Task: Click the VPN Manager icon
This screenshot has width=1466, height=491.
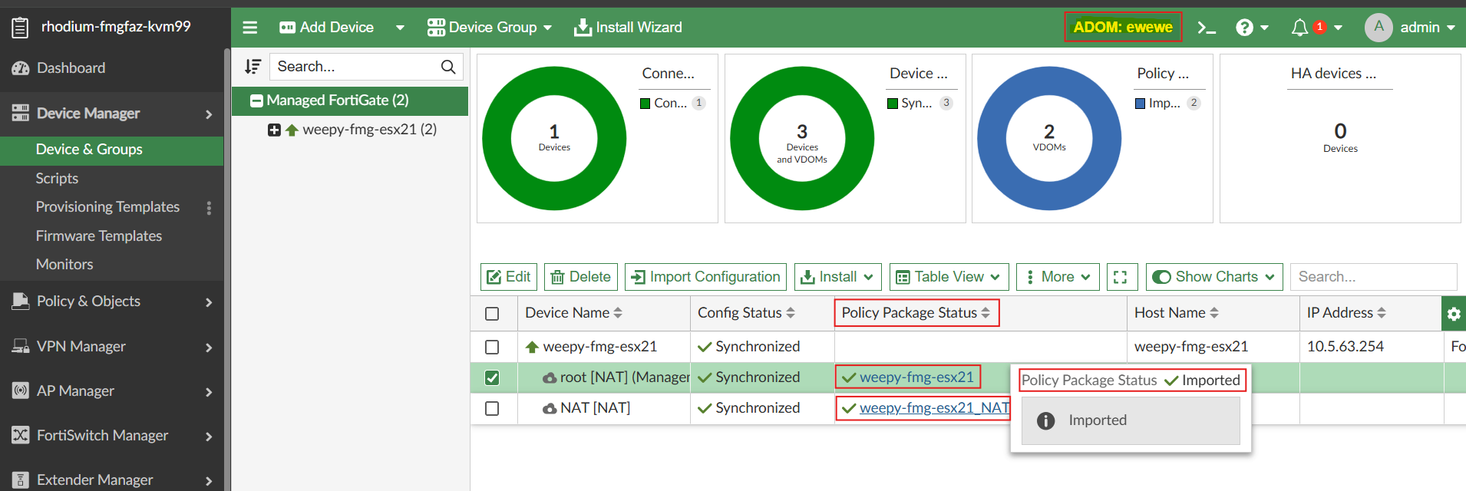Action: [21, 346]
